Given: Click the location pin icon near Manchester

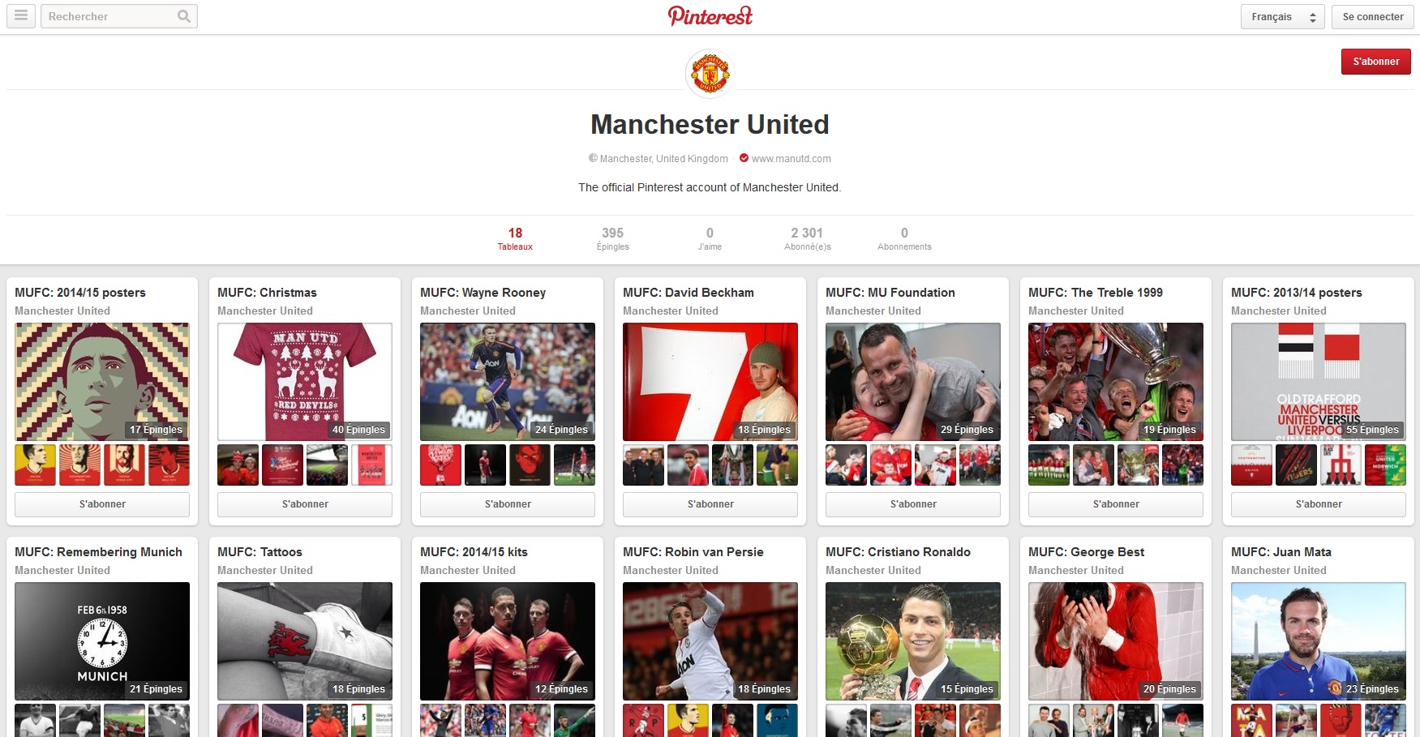Looking at the screenshot, I should pos(593,158).
